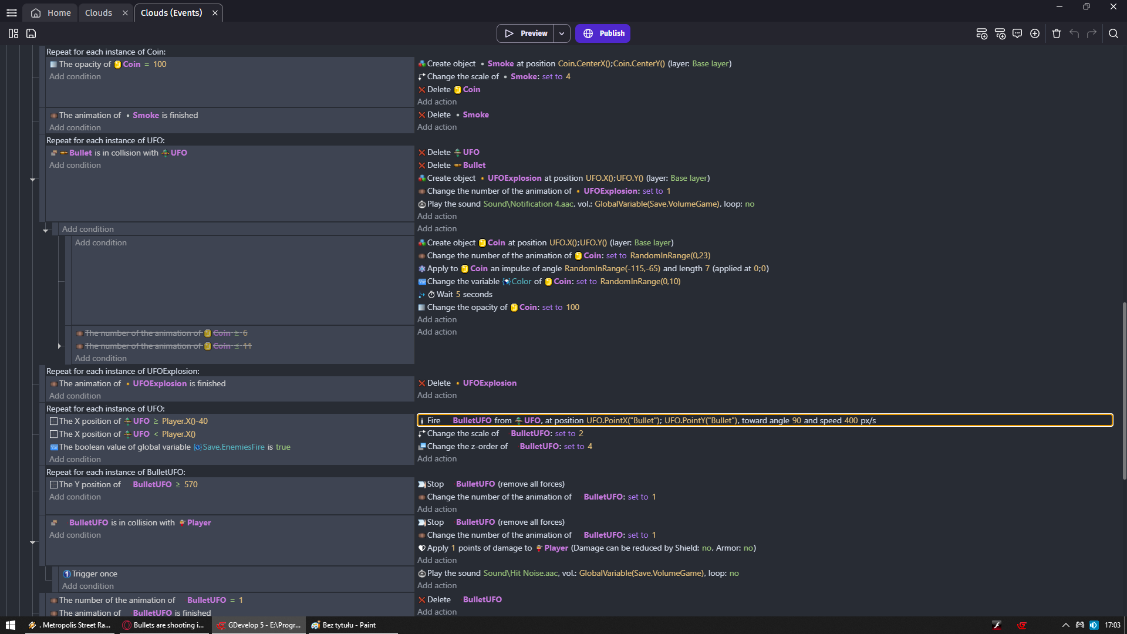The width and height of the screenshot is (1127, 634).
Task: Select the Apply to Coin an impulse action
Action: click(x=593, y=269)
